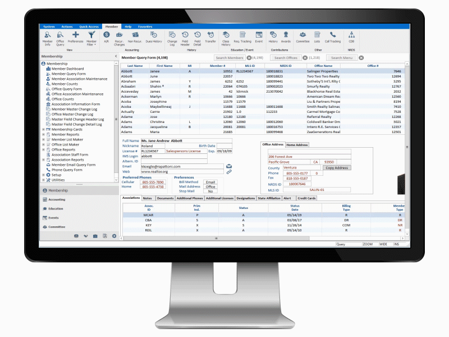Open Dues History in the ribbon
Image resolution: width=449 pixels, height=337 pixels.
tap(153, 36)
